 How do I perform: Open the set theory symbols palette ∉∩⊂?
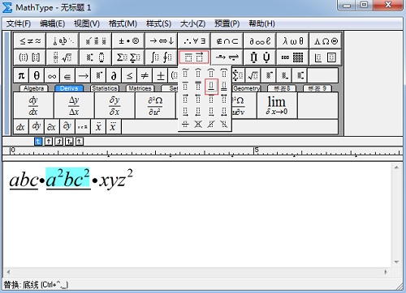(x=227, y=41)
